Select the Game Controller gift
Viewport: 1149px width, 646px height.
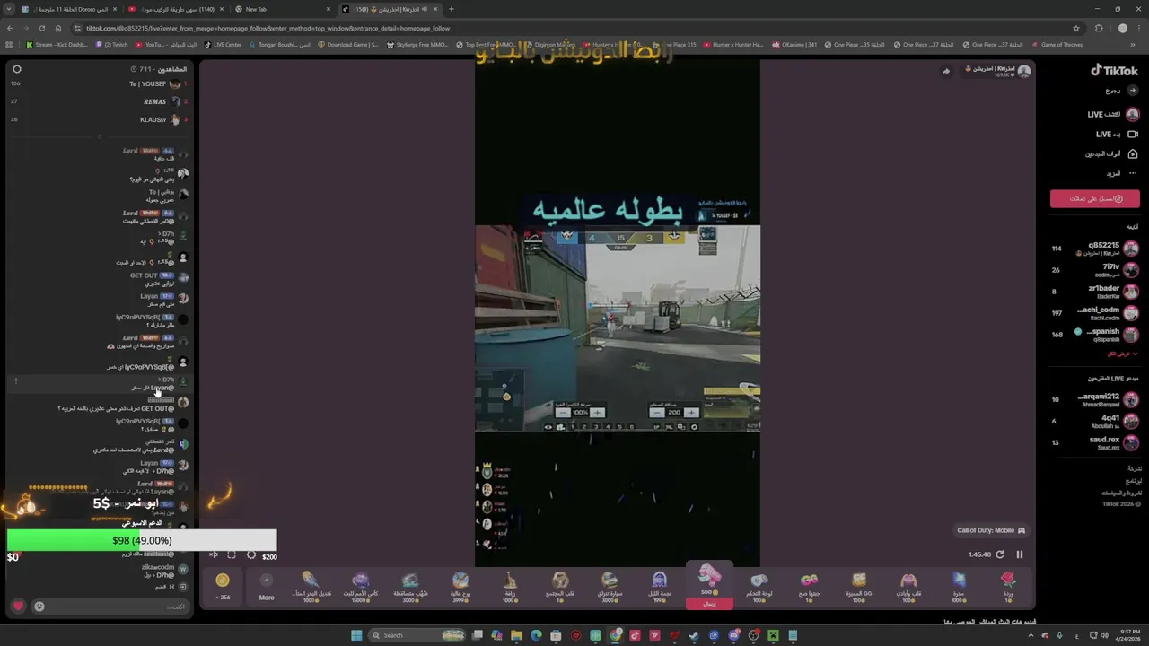(x=759, y=586)
